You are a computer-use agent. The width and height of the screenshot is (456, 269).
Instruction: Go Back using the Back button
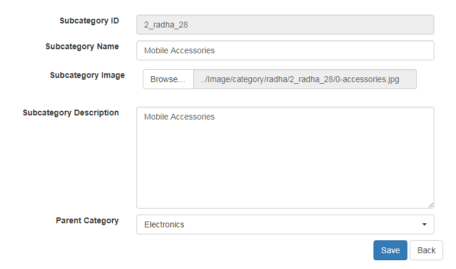(x=426, y=250)
